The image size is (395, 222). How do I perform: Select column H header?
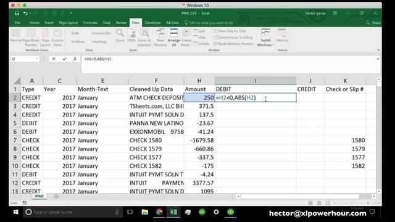click(199, 81)
